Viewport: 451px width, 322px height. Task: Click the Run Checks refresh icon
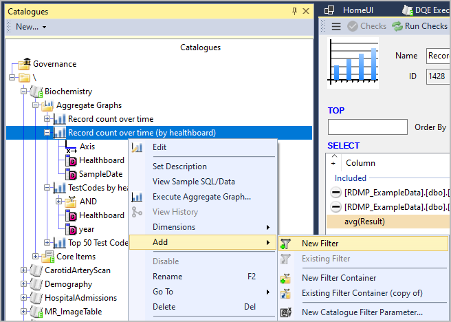coord(397,26)
